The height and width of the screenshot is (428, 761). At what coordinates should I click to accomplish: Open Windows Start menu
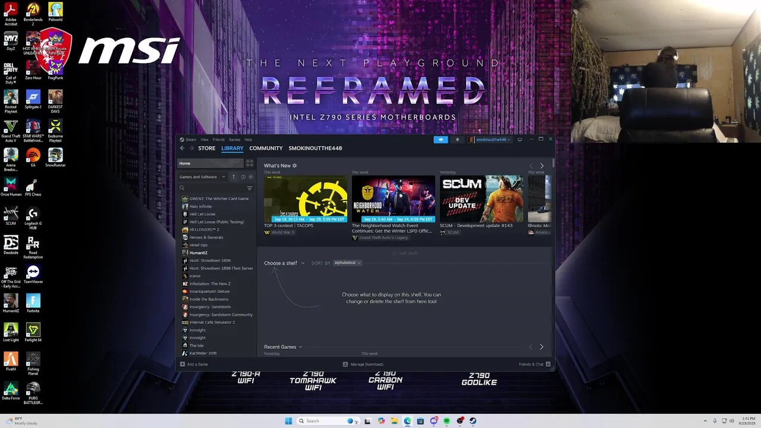(288, 421)
